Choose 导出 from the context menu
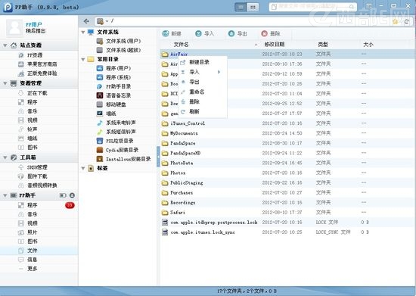Viewport: 416px width, 296px height. (x=203, y=82)
